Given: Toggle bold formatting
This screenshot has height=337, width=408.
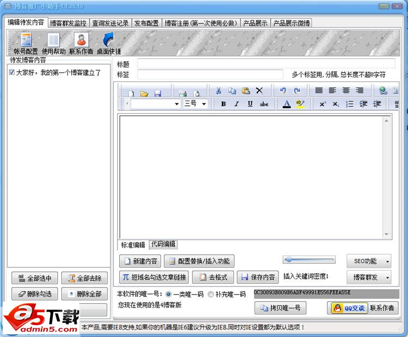Looking at the screenshot, I should coord(223,104).
